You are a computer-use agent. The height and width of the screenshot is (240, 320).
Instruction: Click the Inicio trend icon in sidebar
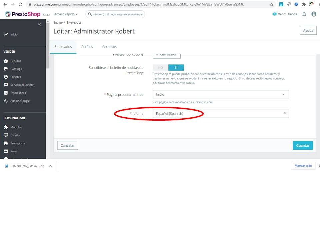pyautogui.click(x=6, y=34)
